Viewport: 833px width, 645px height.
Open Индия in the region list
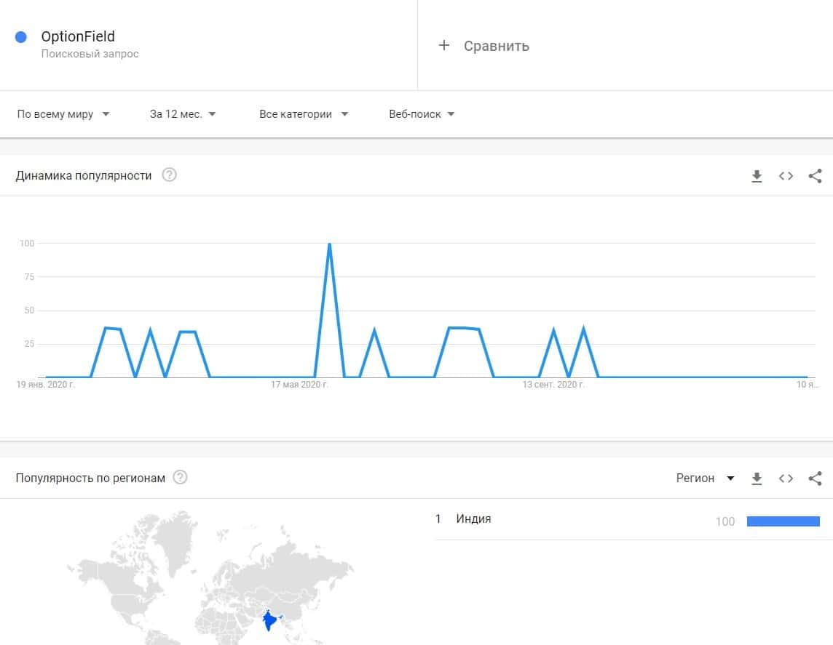tap(473, 519)
